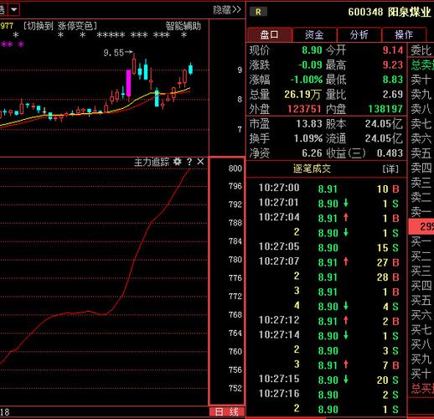Image resolution: width=434 pixels, height=419 pixels.
Task: Click the 卖五 order book row
Action: [421, 153]
